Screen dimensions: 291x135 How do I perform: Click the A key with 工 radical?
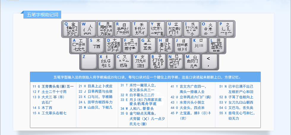[79, 45]
